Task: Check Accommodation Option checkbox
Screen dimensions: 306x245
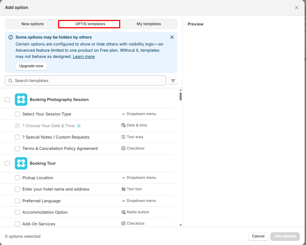Action: tap(17, 212)
